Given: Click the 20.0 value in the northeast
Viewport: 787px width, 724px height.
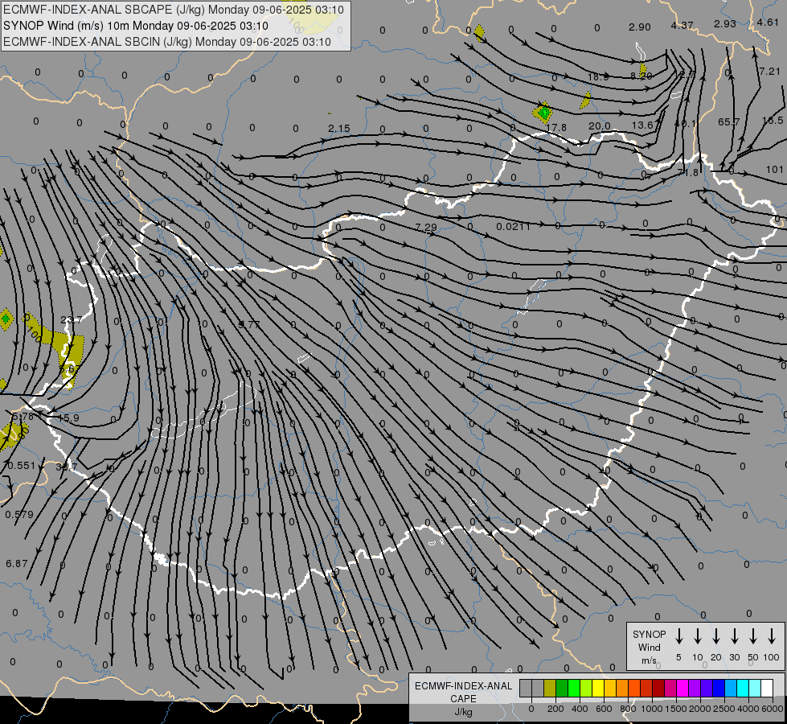Looking at the screenshot, I should click(x=599, y=126).
